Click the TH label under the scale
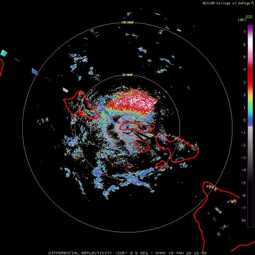 point(243,221)
